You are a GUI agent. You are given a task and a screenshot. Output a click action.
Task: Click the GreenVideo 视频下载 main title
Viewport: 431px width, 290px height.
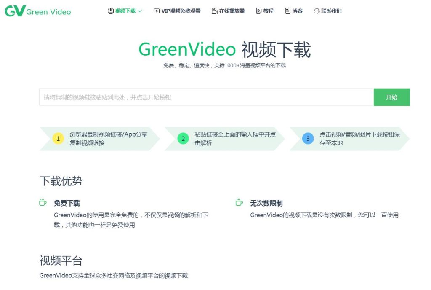coord(225,49)
